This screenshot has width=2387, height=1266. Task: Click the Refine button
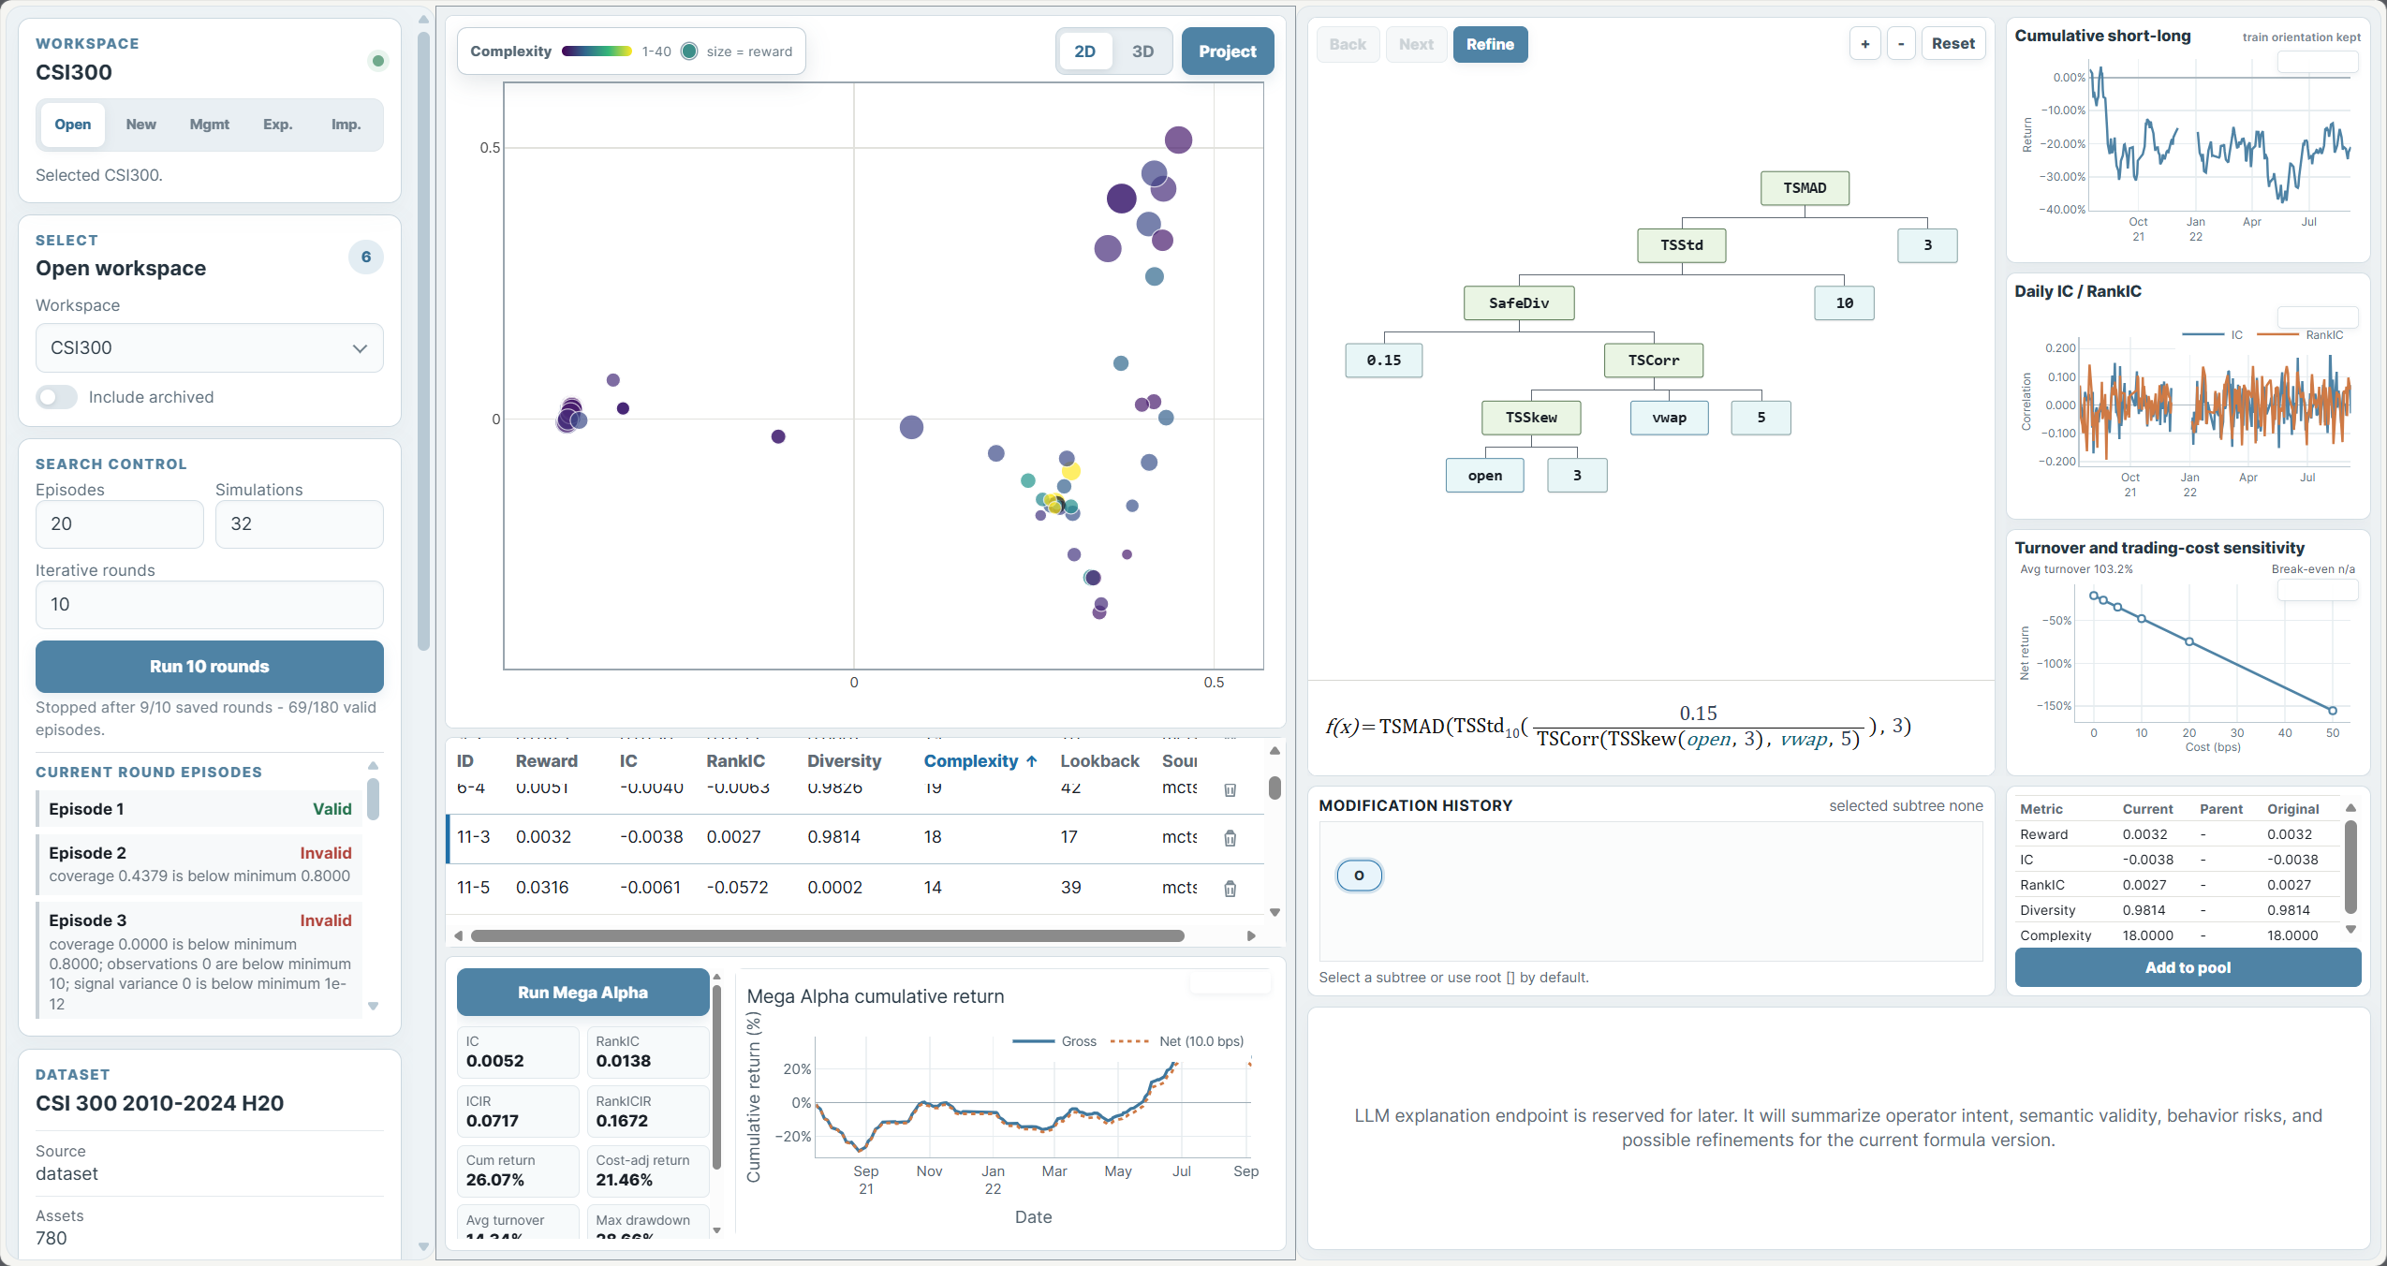coord(1490,44)
